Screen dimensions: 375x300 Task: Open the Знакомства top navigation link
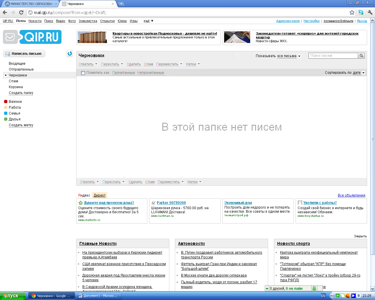[88, 21]
